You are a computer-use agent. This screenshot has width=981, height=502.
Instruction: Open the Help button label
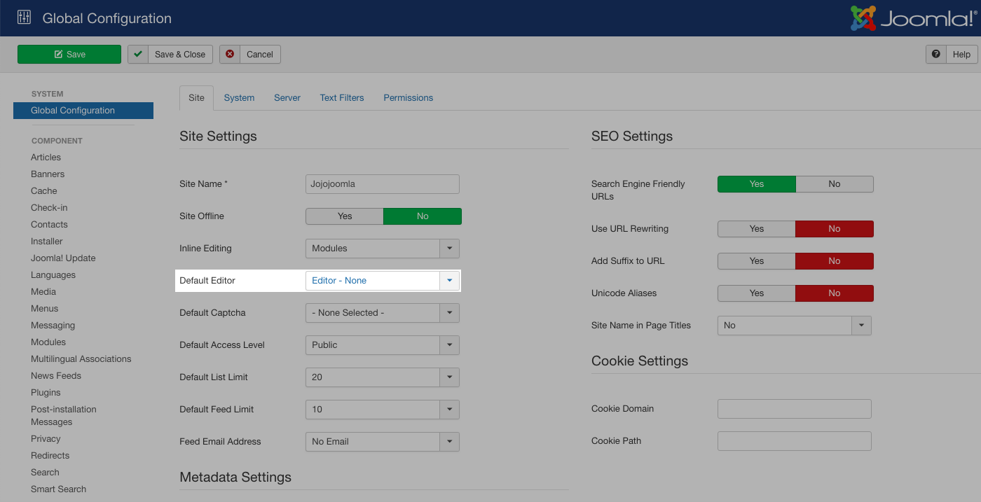pos(961,55)
